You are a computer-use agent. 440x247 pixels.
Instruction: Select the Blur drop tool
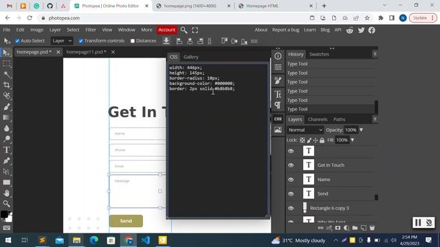(6, 128)
